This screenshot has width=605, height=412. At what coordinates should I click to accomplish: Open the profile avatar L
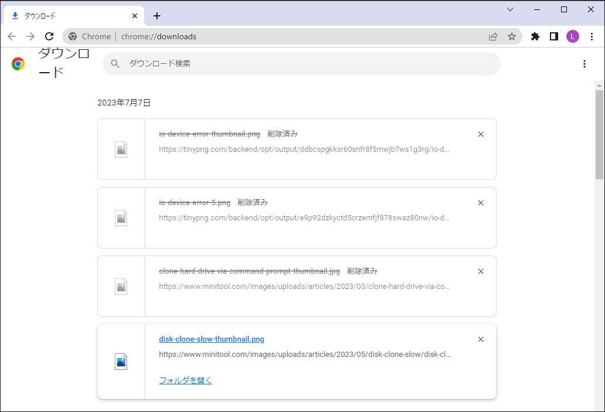pos(573,37)
